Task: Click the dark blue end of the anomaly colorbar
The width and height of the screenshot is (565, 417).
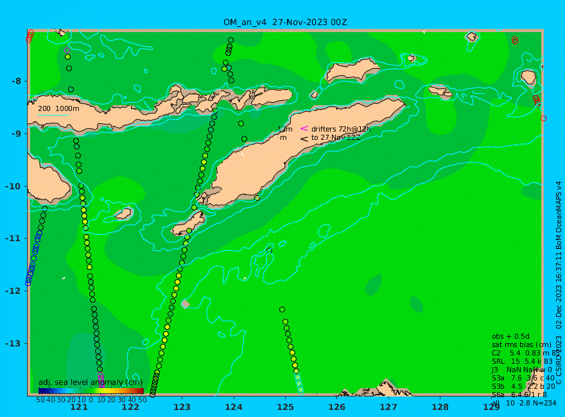Action: coord(42,391)
